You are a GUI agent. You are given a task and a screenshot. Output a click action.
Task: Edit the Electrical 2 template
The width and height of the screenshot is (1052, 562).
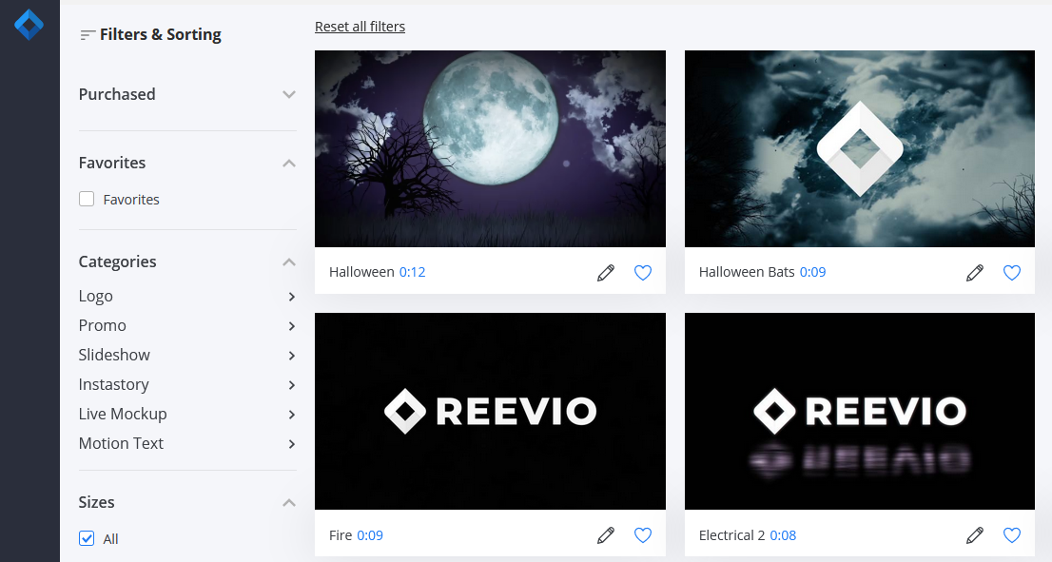click(x=975, y=534)
